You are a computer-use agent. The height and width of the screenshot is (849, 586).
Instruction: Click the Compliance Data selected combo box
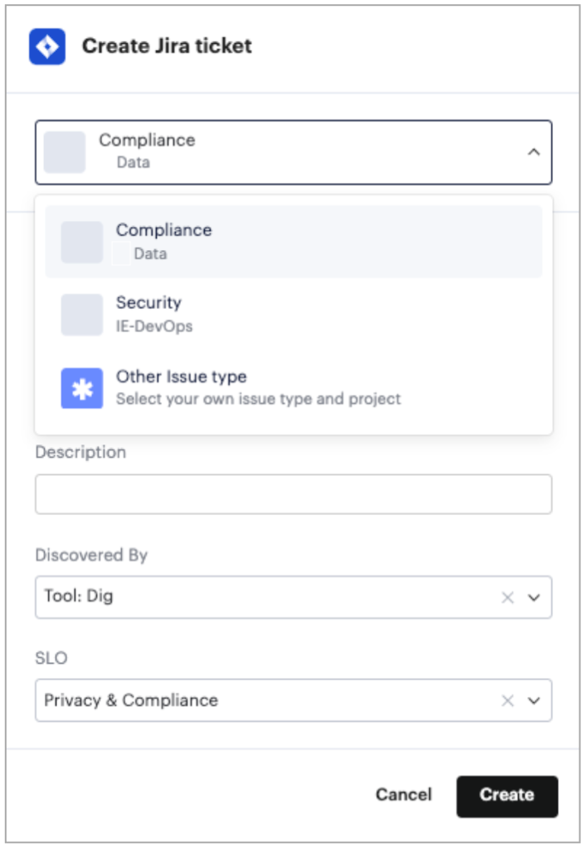pos(293,152)
